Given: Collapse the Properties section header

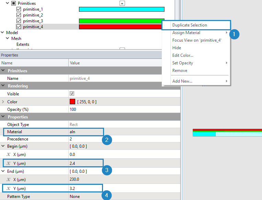Looking at the screenshot, I should 3,117.
